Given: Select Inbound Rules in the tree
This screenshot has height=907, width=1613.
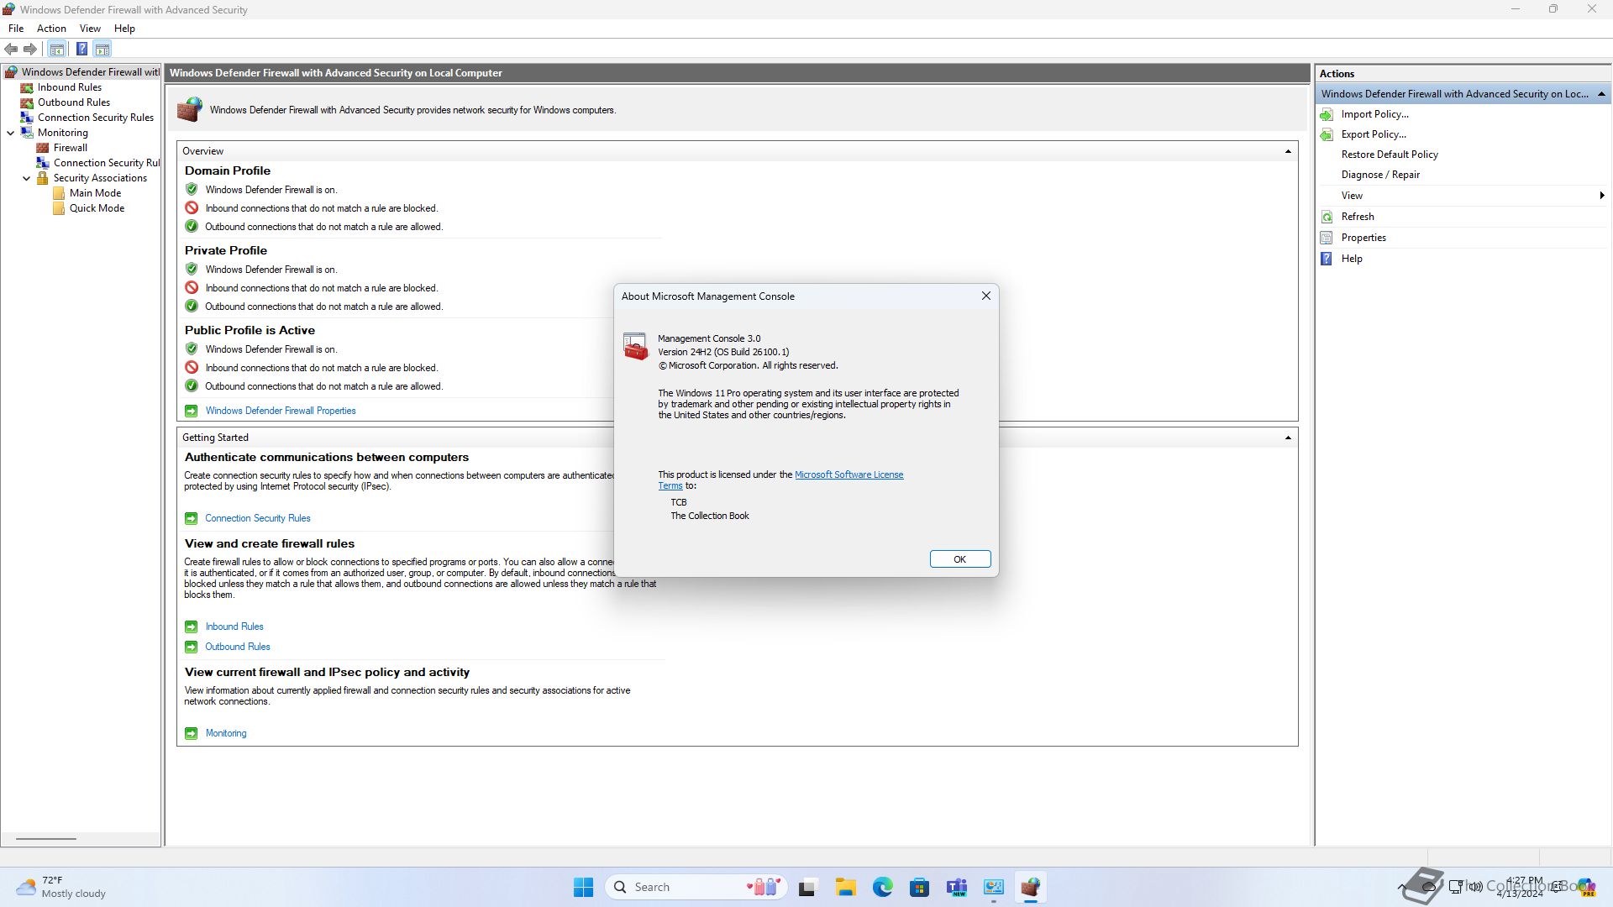Looking at the screenshot, I should pyautogui.click(x=69, y=87).
